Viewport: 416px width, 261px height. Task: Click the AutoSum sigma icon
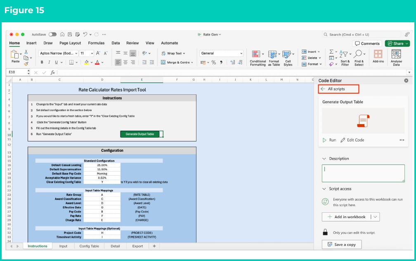(x=331, y=52)
